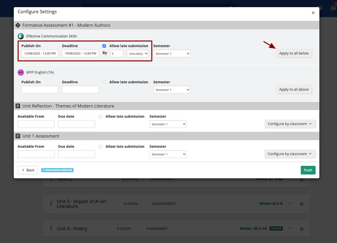Expand the Unit 3 chevron arrow
The image size is (337, 243).
(290, 204)
